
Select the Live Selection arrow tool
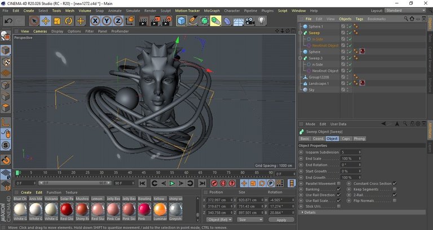(34, 21)
